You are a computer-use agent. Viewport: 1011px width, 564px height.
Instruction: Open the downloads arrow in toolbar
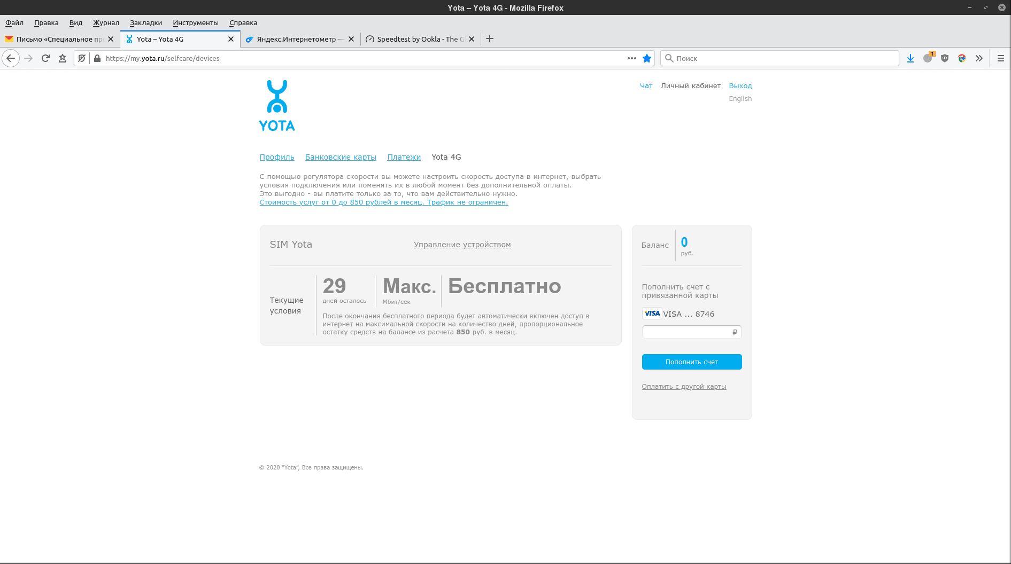[910, 58]
